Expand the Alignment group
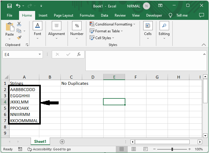 pyautogui.click(x=57, y=30)
